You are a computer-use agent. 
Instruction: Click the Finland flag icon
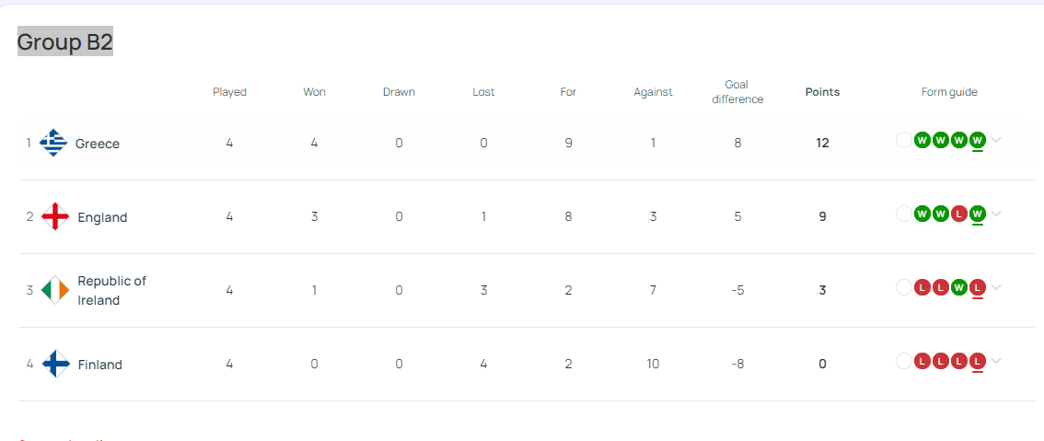point(55,364)
